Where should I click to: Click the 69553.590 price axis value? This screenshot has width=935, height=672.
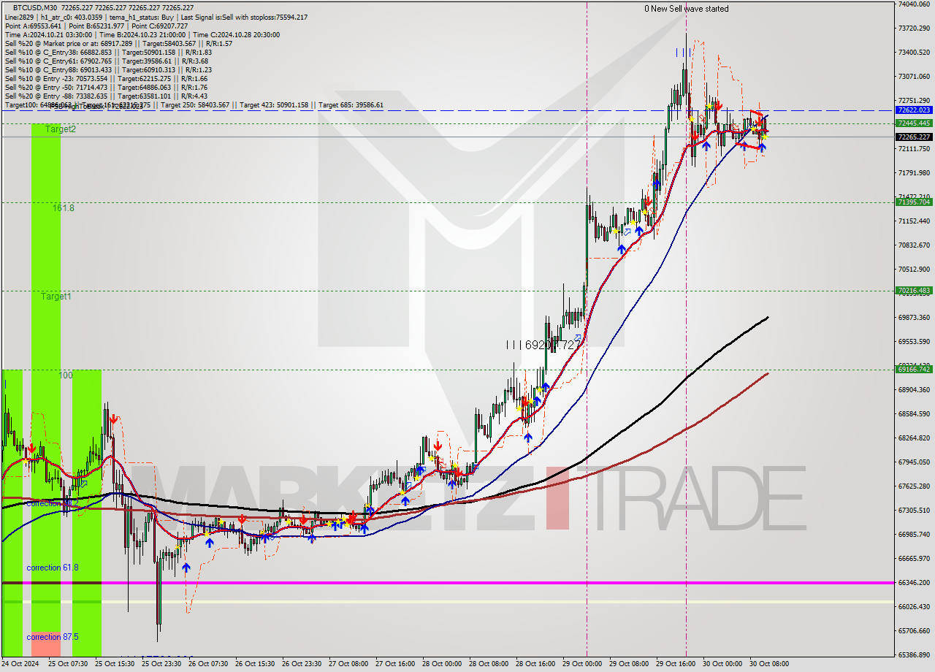click(914, 342)
